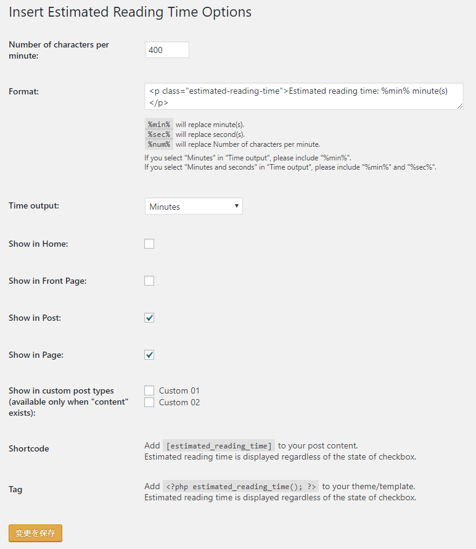
Task: Click the characters per minute input field
Action: (x=166, y=50)
